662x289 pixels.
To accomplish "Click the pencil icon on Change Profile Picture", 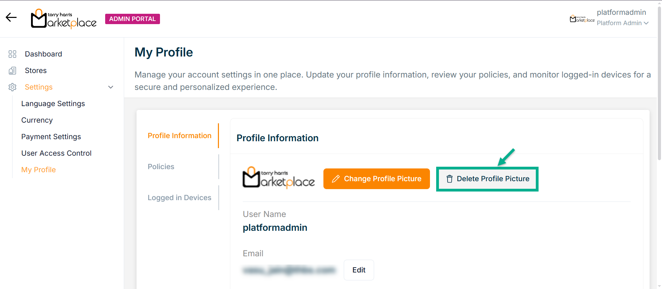I will click(x=335, y=179).
